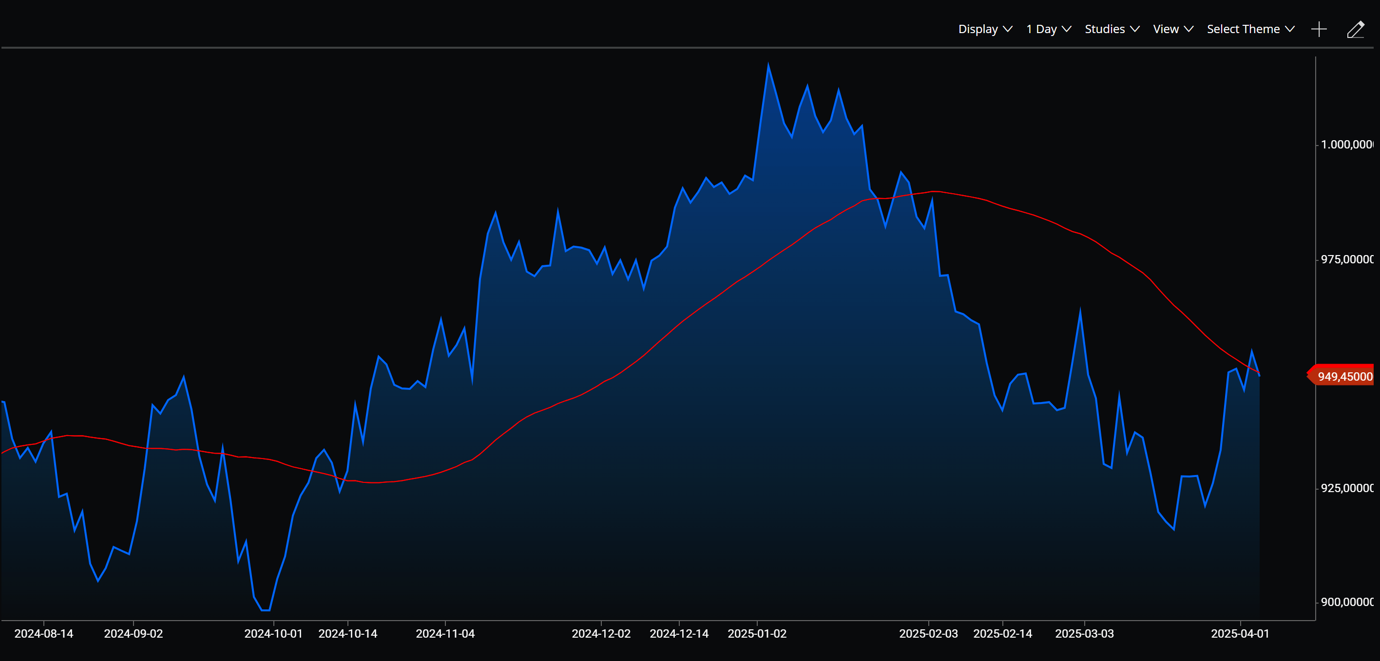
Task: Click the plus add icon
Action: coord(1319,29)
